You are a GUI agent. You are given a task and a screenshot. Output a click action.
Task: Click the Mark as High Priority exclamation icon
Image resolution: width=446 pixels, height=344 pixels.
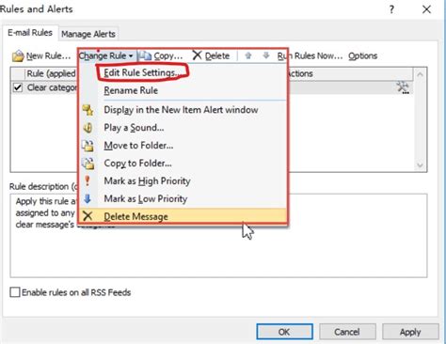88,180
